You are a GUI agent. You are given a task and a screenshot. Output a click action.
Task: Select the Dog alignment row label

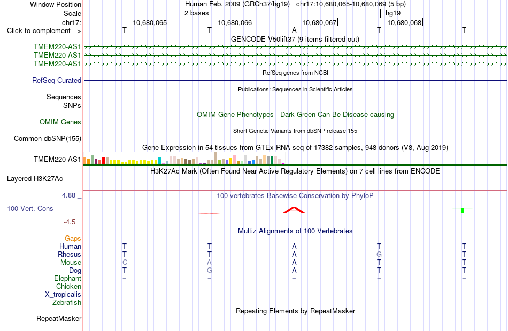75,271
